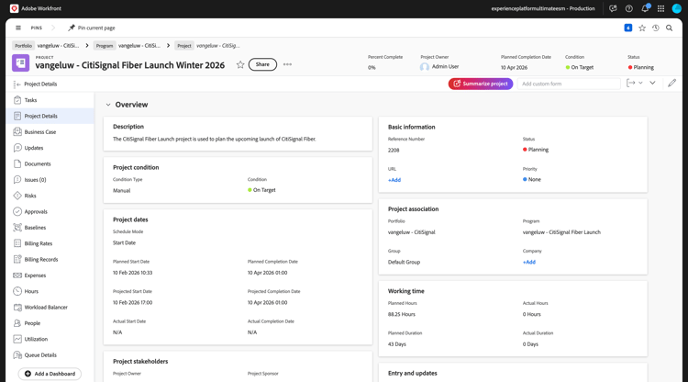Open the hamburger main menu icon
688x382 pixels.
coord(18,28)
